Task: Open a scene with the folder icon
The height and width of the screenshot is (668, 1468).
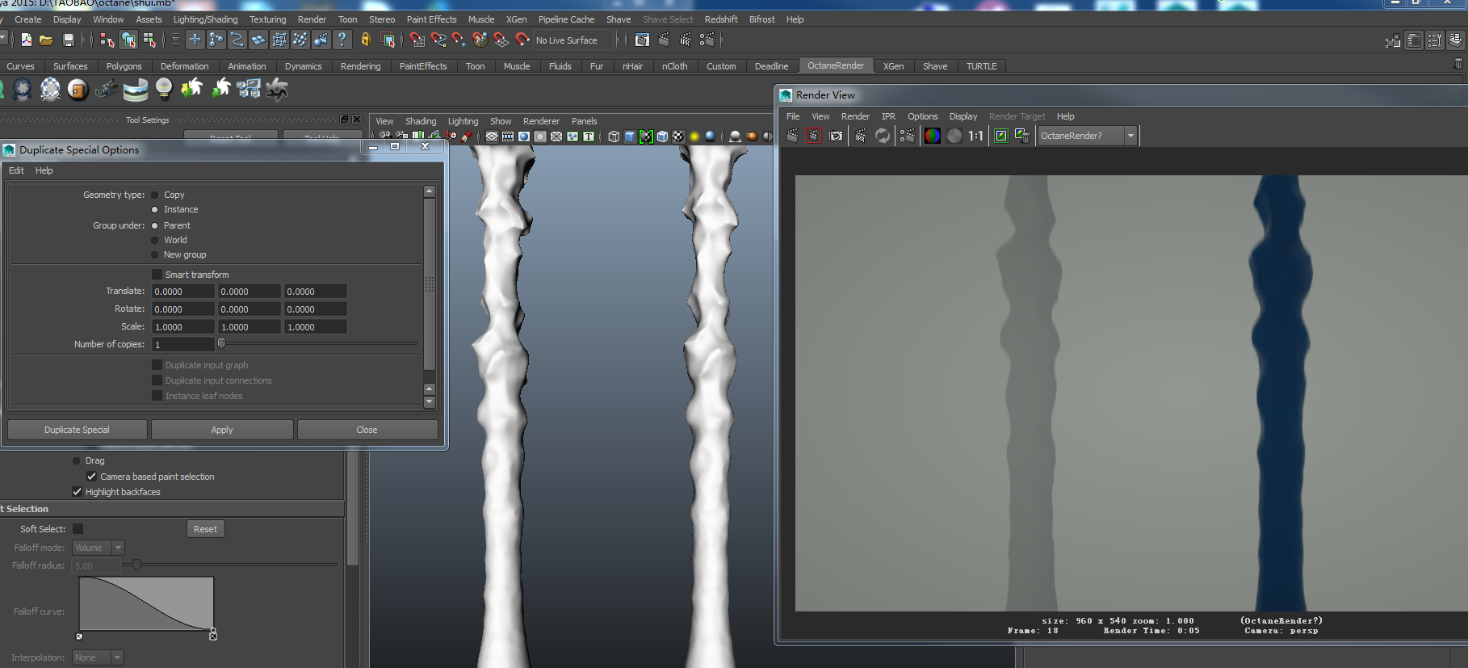Action: pos(47,40)
